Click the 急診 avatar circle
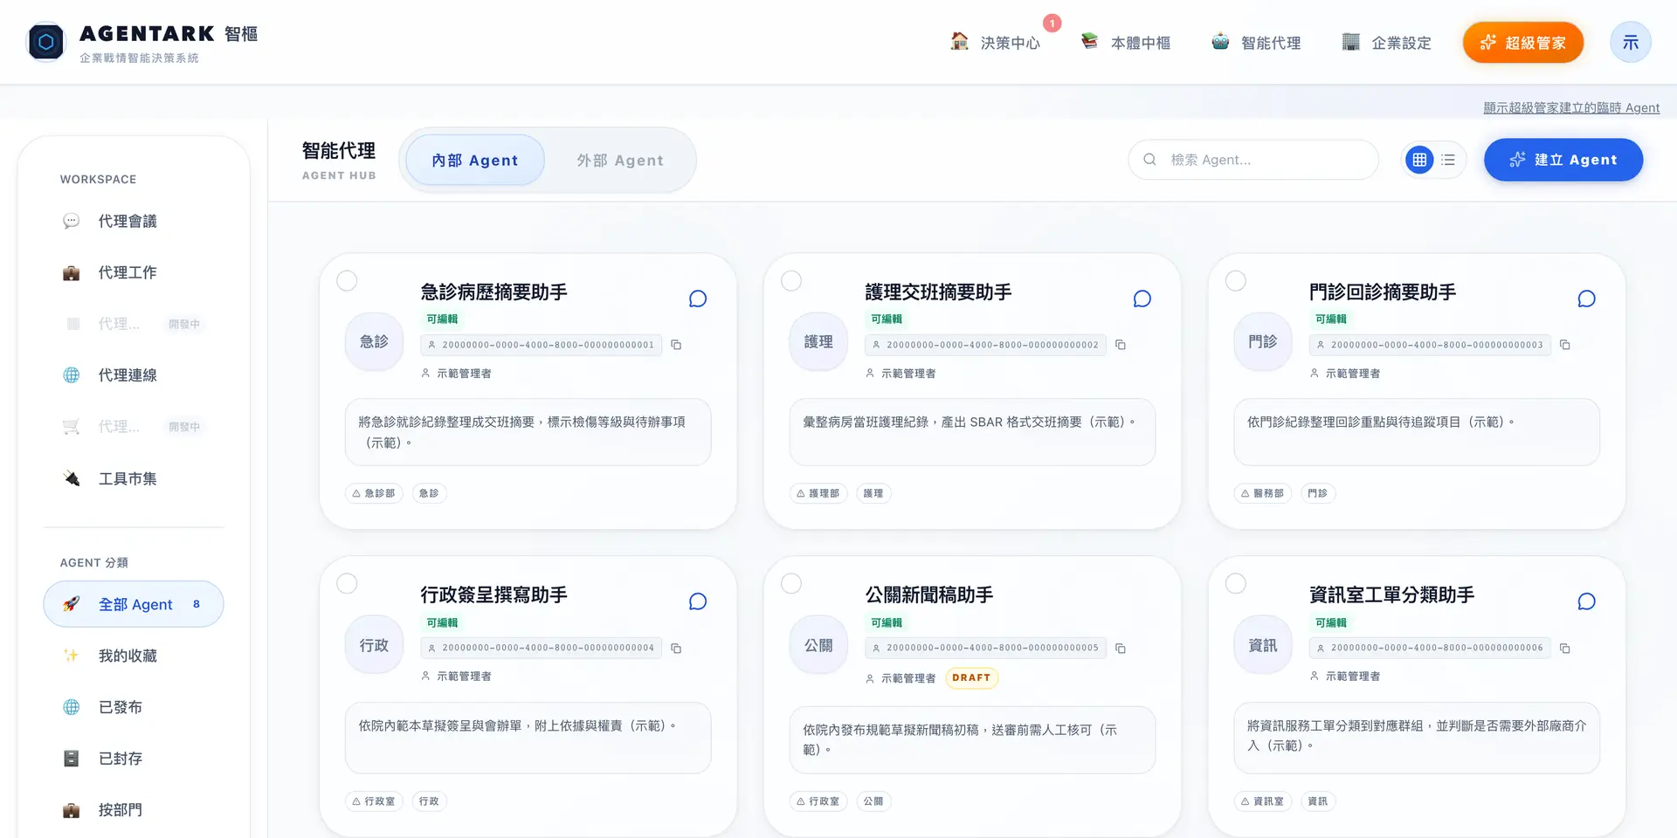This screenshot has height=838, width=1677. [x=374, y=341]
